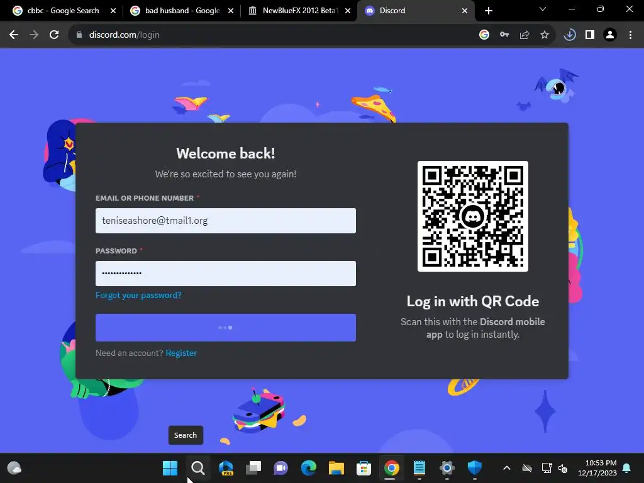Viewport: 644px width, 483px height.
Task: Open the PRE preview app icon
Action: [226, 468]
